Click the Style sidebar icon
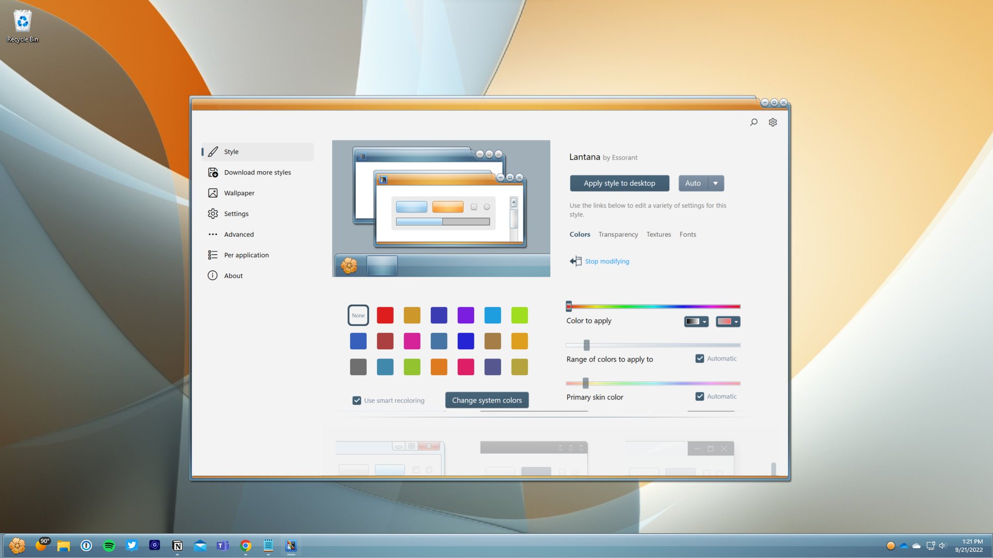The width and height of the screenshot is (993, 558). [x=213, y=151]
